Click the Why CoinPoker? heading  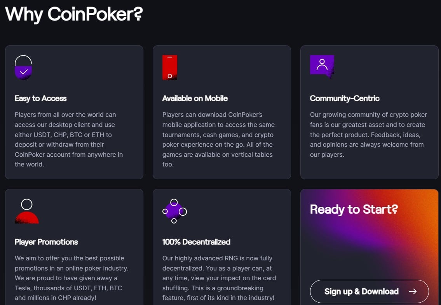pyautogui.click(x=74, y=14)
